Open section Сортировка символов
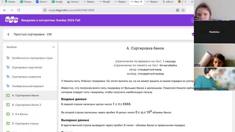 (x=30, y=77)
